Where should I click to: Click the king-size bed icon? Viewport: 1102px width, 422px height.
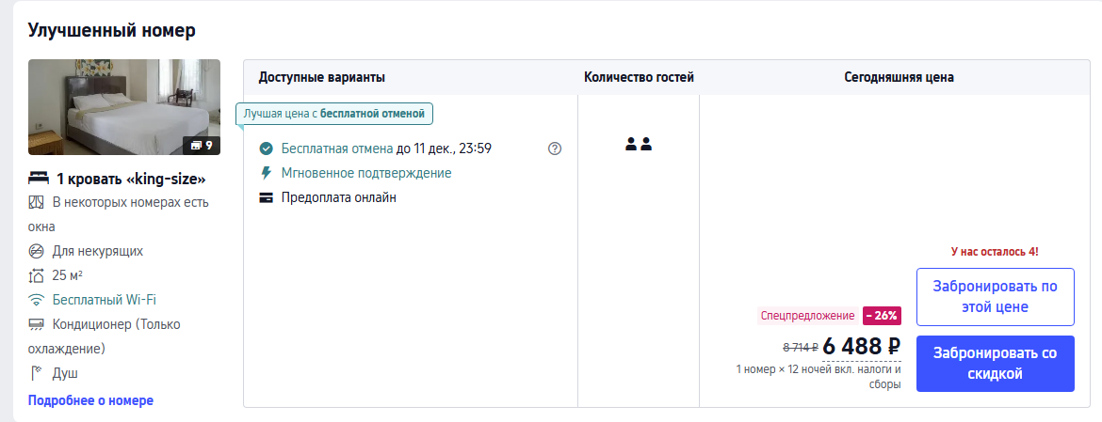pos(38,179)
